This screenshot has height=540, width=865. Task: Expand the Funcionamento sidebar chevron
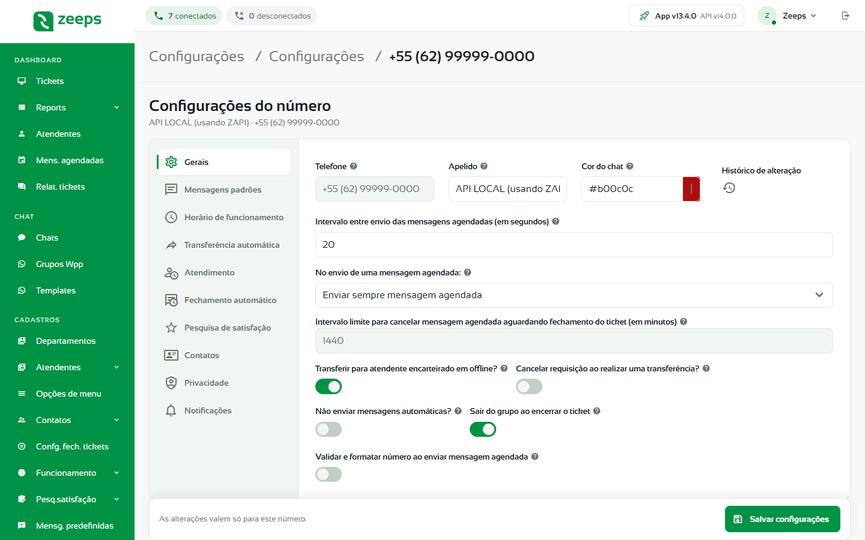pyautogui.click(x=117, y=473)
